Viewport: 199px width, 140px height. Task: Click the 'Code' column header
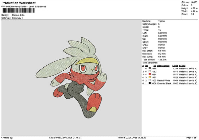(175, 66)
